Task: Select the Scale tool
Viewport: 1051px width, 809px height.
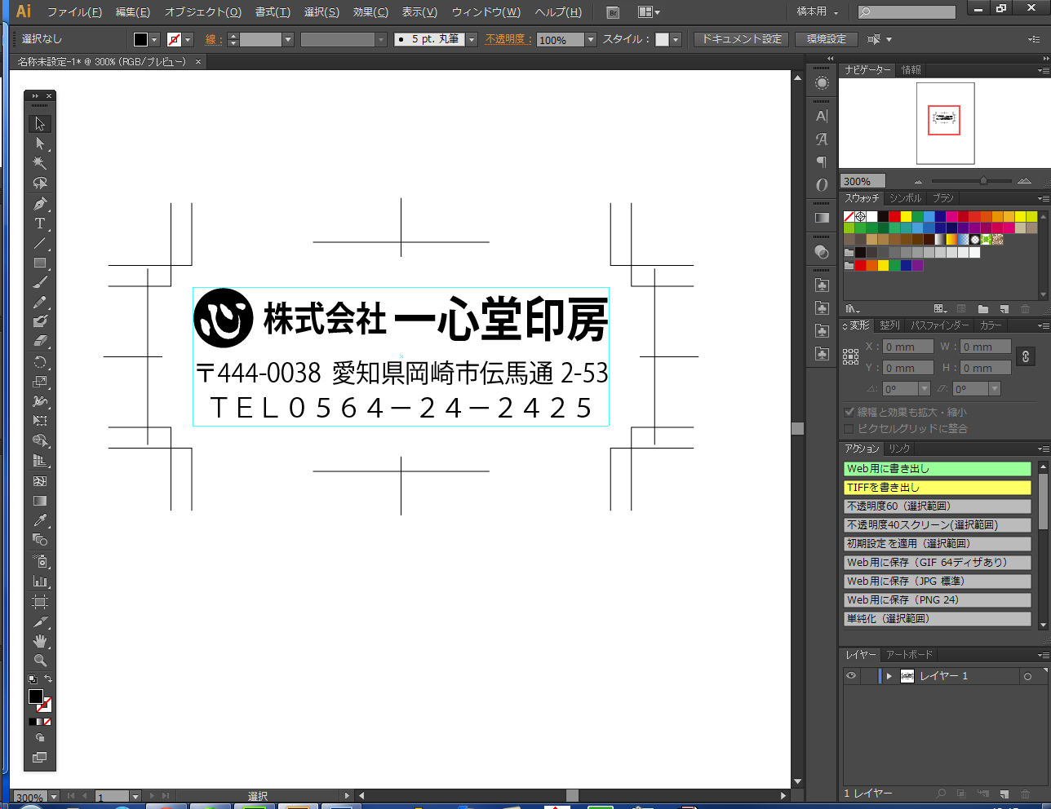Action: pos(39,382)
